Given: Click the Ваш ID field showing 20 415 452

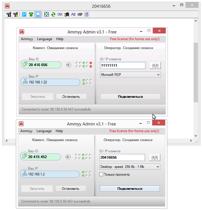Looking at the screenshot, I should pyautogui.click(x=41, y=157).
